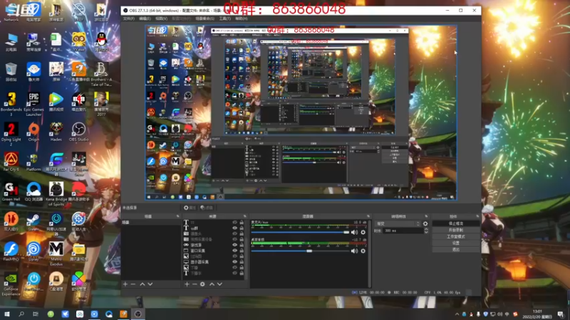Open taskbar search magnifier
This screenshot has height=320, width=570.
[21, 314]
